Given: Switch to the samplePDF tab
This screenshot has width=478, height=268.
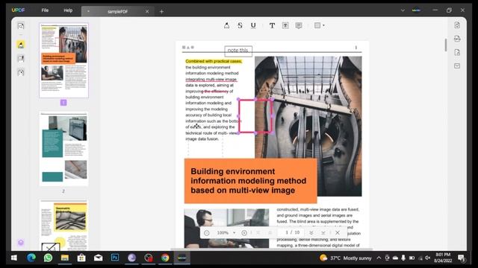Looking at the screenshot, I should coord(117,12).
